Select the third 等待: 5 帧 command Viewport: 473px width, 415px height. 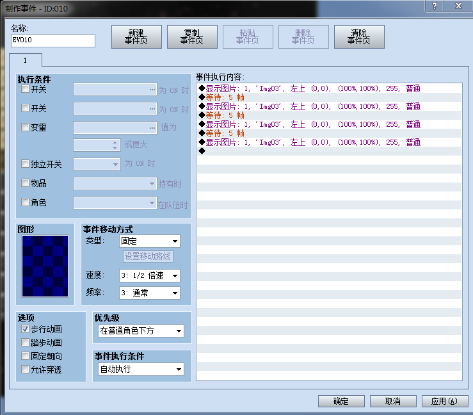pyautogui.click(x=330, y=133)
